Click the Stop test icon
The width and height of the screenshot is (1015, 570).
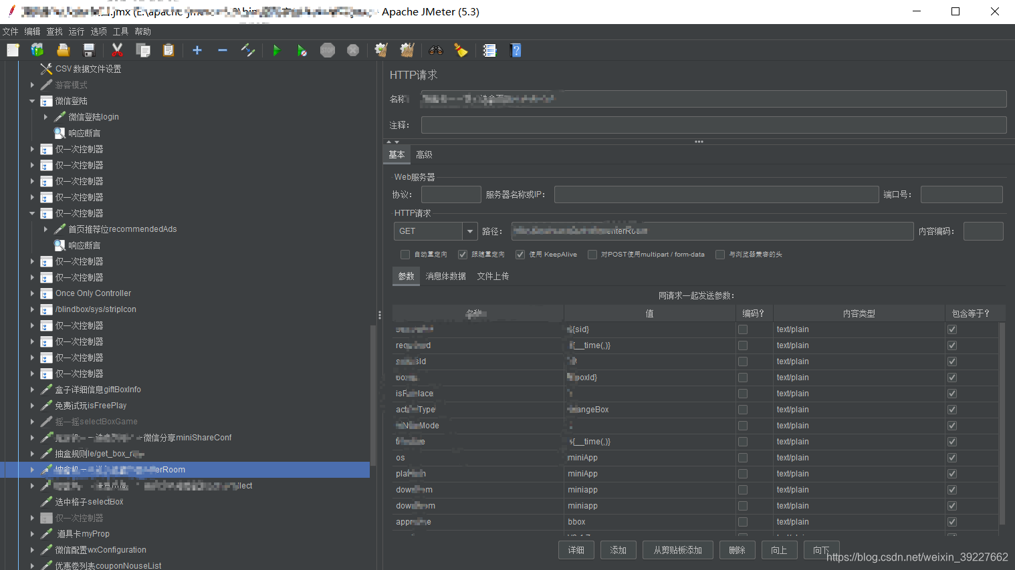click(x=328, y=50)
